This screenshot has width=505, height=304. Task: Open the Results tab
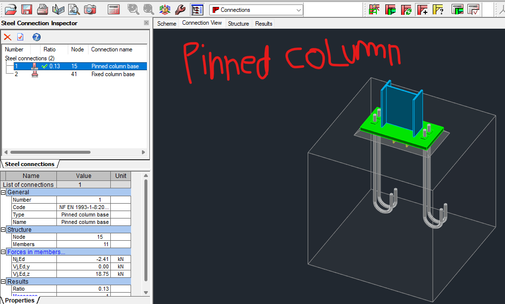click(264, 23)
